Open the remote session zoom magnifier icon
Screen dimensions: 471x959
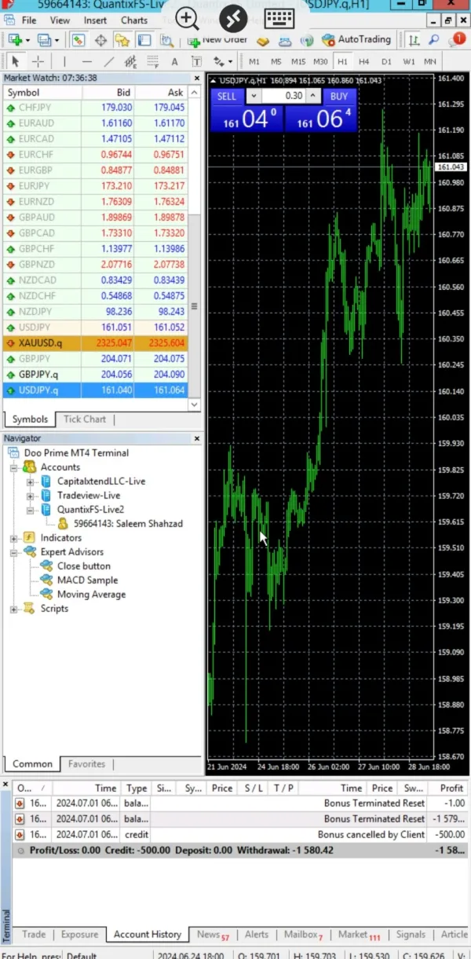[187, 17]
